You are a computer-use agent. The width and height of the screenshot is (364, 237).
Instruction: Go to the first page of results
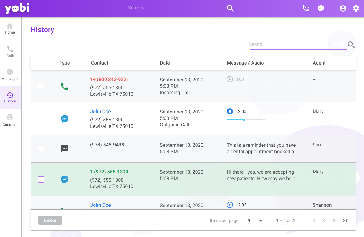(x=313, y=220)
